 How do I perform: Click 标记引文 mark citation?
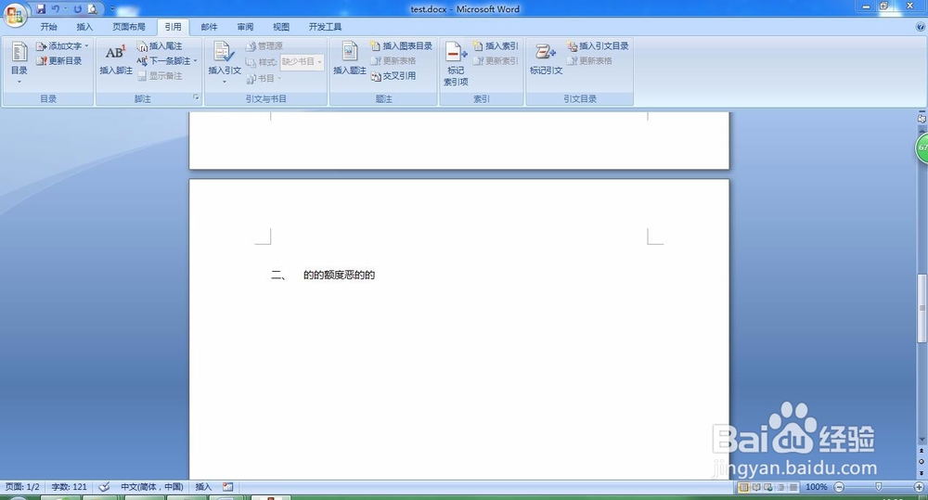coord(546,59)
